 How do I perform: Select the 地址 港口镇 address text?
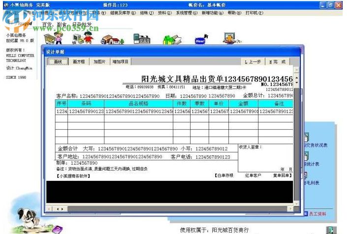pyautogui.click(x=219, y=88)
